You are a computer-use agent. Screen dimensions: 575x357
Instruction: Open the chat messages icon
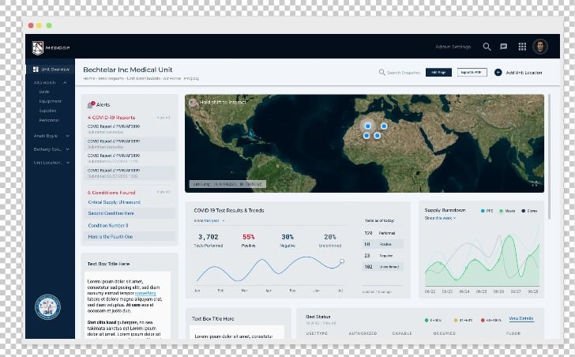point(504,47)
